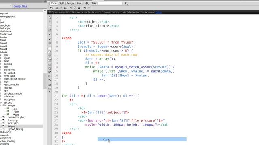Select the synergysports site folder
This screenshot has width=259, height=145.
[x=7, y=17]
